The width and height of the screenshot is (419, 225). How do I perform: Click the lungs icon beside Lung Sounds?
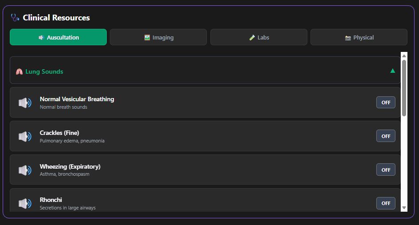click(x=19, y=71)
